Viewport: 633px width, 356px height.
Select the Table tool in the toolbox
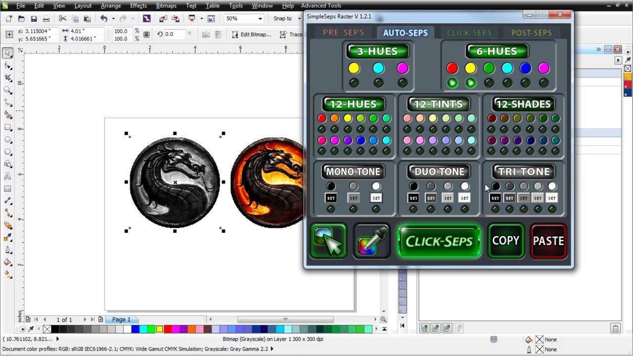pyautogui.click(x=7, y=188)
